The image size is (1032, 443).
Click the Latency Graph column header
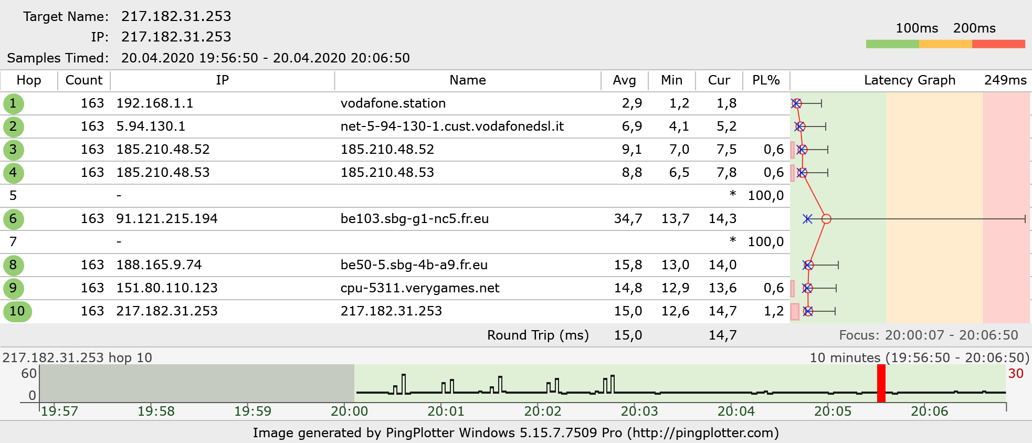coord(909,80)
